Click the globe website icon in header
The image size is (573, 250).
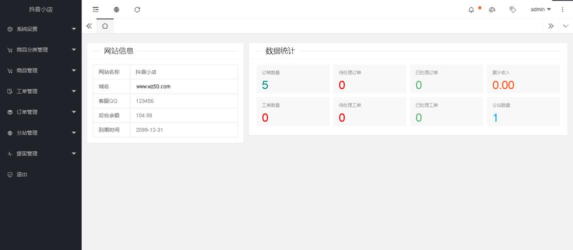[x=117, y=9]
